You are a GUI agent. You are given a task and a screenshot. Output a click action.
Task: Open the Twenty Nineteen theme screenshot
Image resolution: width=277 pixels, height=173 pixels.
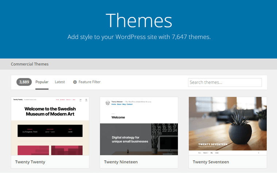pos(139,126)
